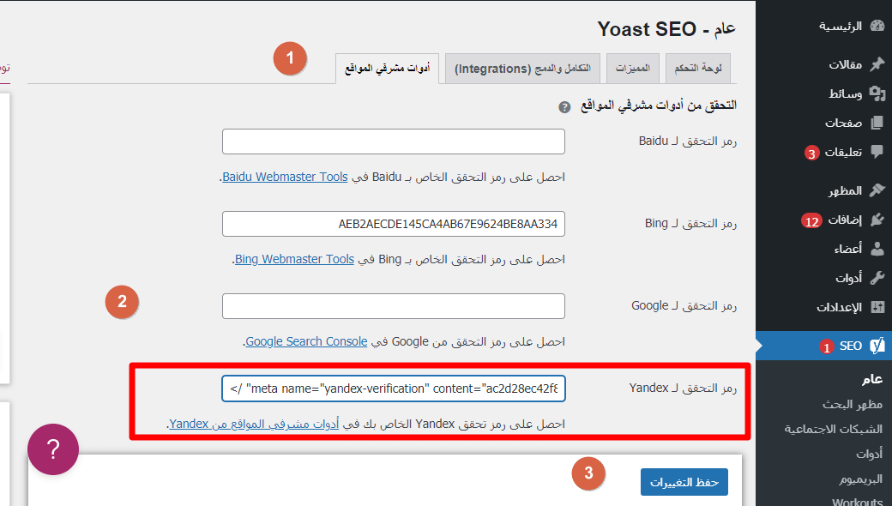Open the purple help question mark button
This screenshot has height=506, width=892.
coord(53,449)
